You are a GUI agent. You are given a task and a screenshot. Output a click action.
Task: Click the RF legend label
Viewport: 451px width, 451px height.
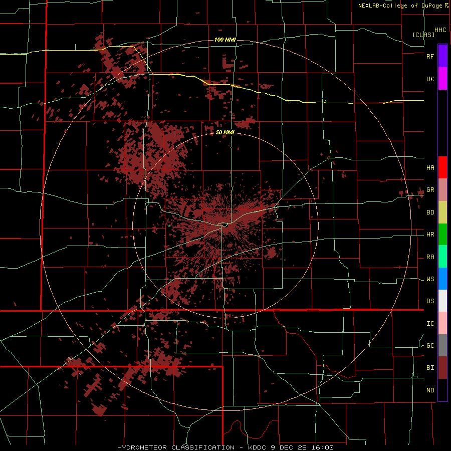(430, 56)
